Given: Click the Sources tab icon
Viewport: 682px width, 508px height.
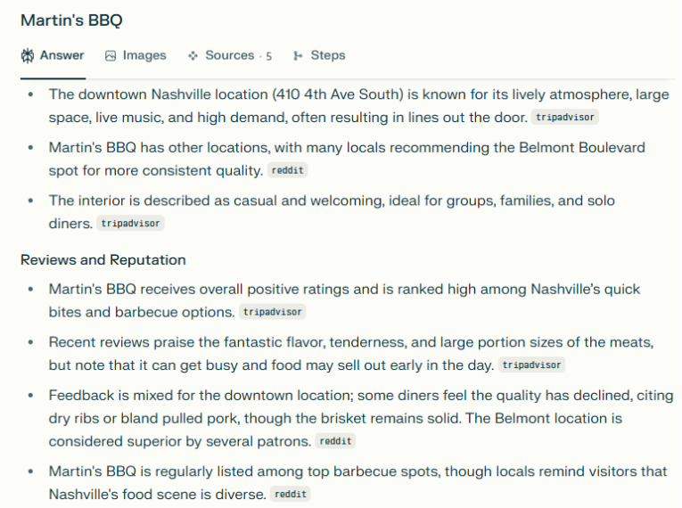Looking at the screenshot, I should (x=193, y=55).
